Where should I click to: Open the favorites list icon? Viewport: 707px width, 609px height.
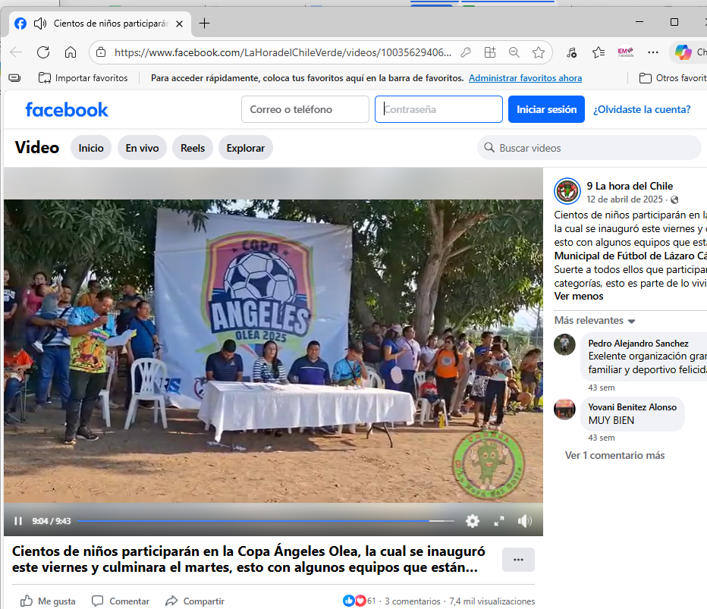[599, 53]
